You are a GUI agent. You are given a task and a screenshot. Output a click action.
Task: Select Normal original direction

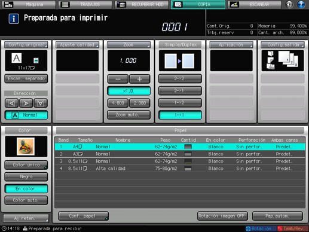click(x=26, y=115)
